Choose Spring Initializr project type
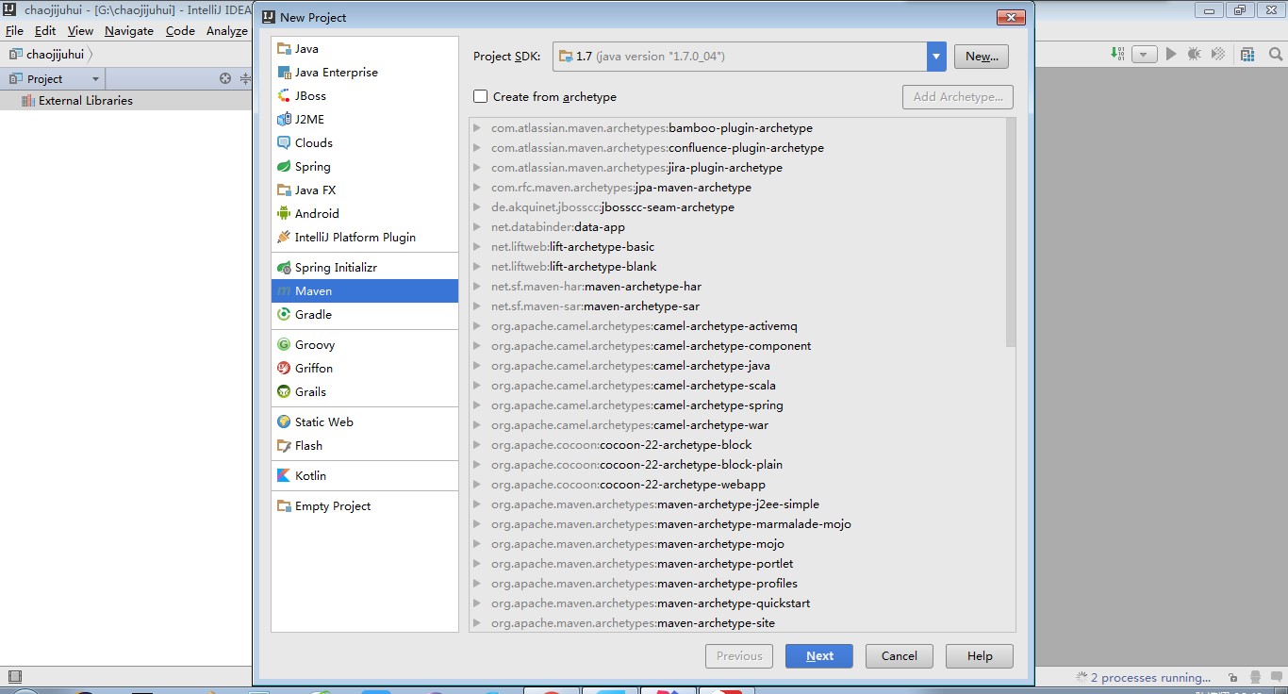Viewport: 1288px width, 694px height. tap(364, 267)
